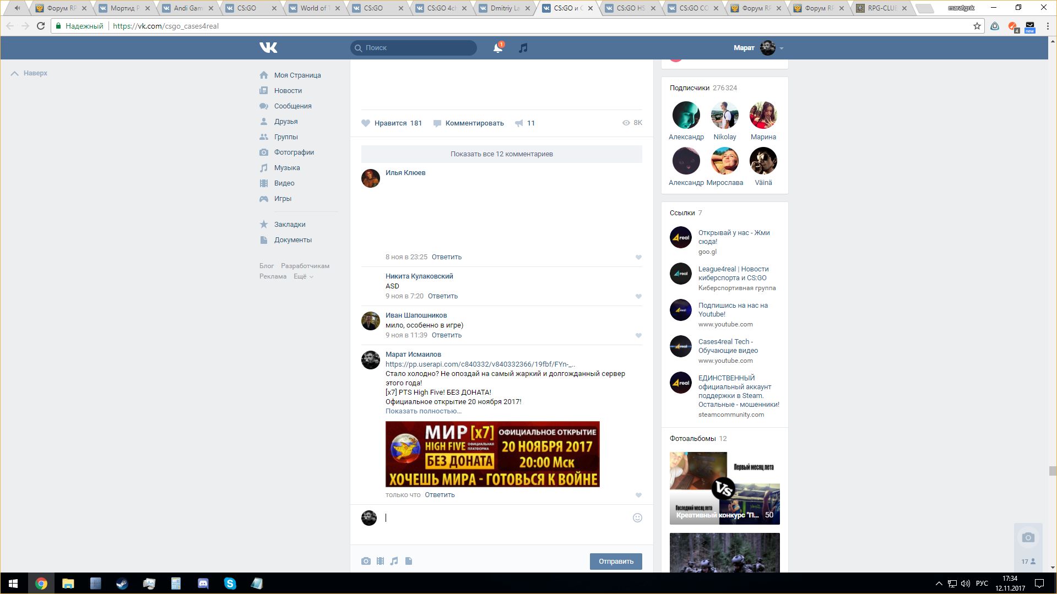Attach a photo to the comment
Viewport: 1057px width, 594px height.
366,561
